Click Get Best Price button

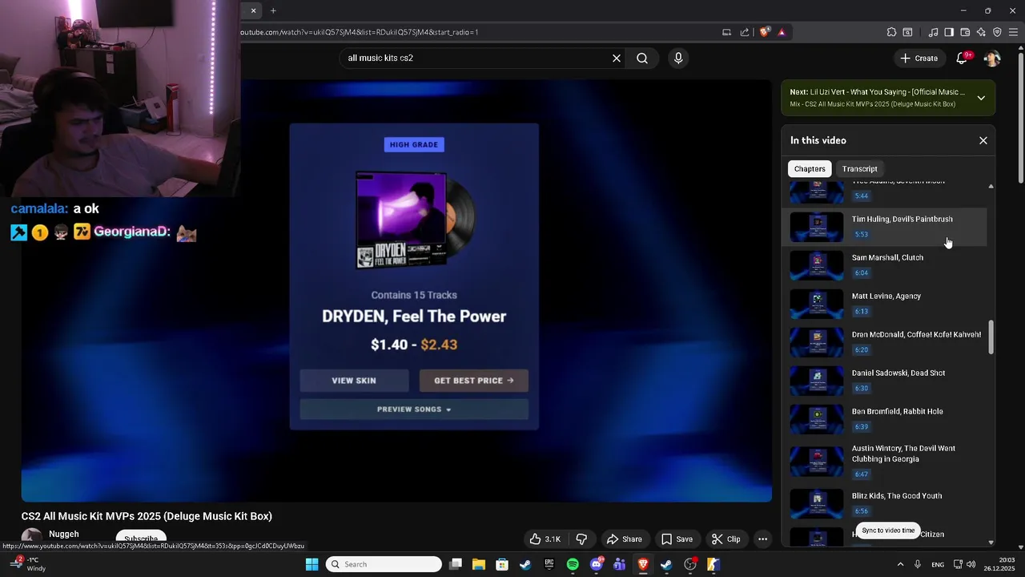(x=474, y=381)
